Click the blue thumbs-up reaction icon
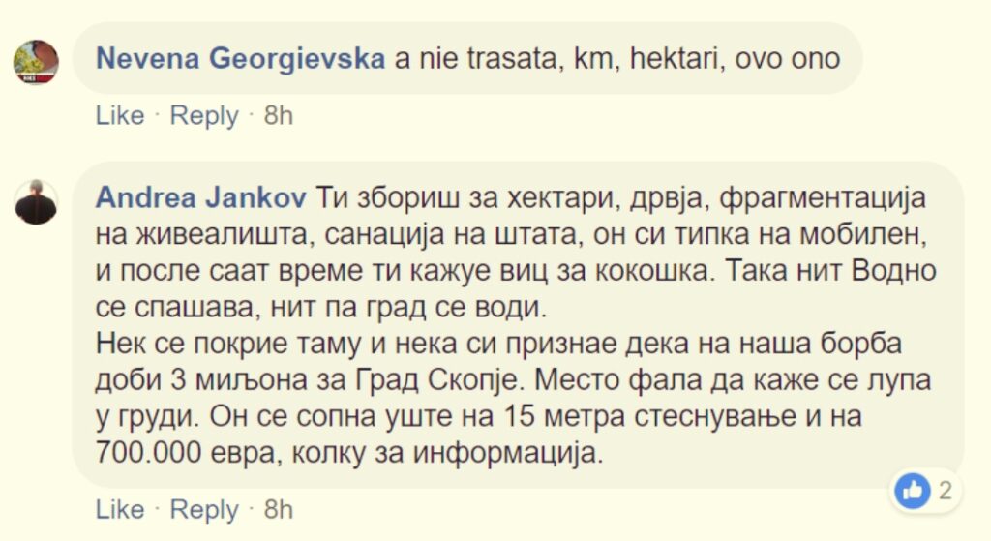Screen dimensions: 991x541 (x=911, y=491)
